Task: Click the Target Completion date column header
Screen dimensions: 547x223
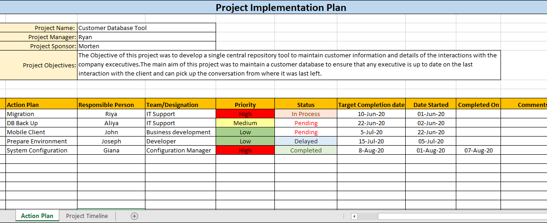Action: pyautogui.click(x=371, y=105)
